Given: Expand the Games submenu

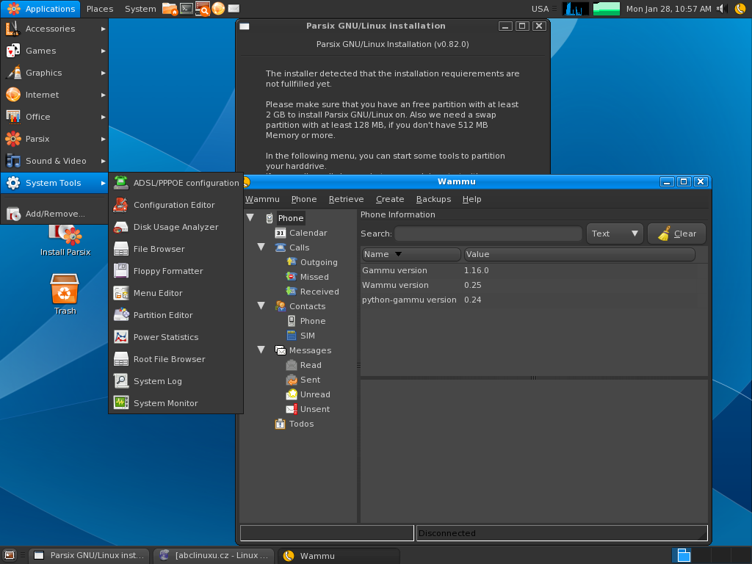Looking at the screenshot, I should pos(54,51).
